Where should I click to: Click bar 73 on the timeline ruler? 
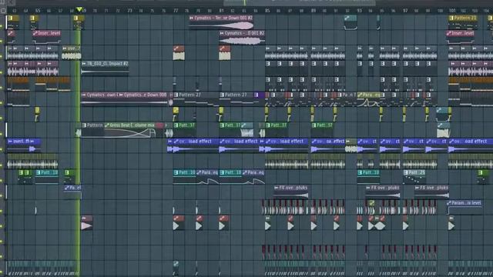point(129,11)
